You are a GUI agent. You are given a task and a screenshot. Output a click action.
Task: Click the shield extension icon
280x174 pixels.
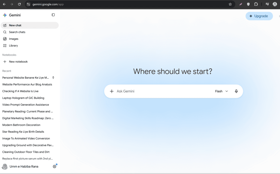[x=248, y=4]
